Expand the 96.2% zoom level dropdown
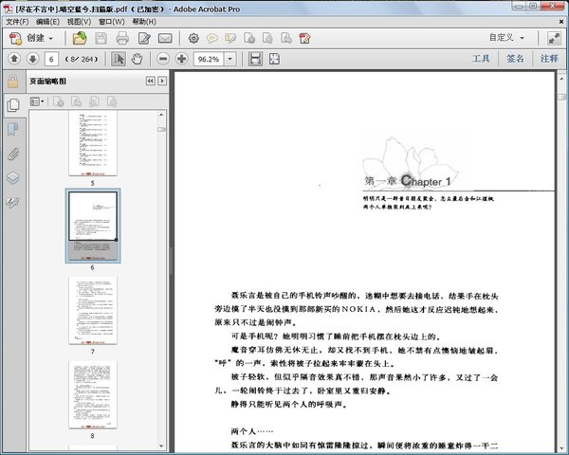The image size is (569, 455). click(230, 59)
